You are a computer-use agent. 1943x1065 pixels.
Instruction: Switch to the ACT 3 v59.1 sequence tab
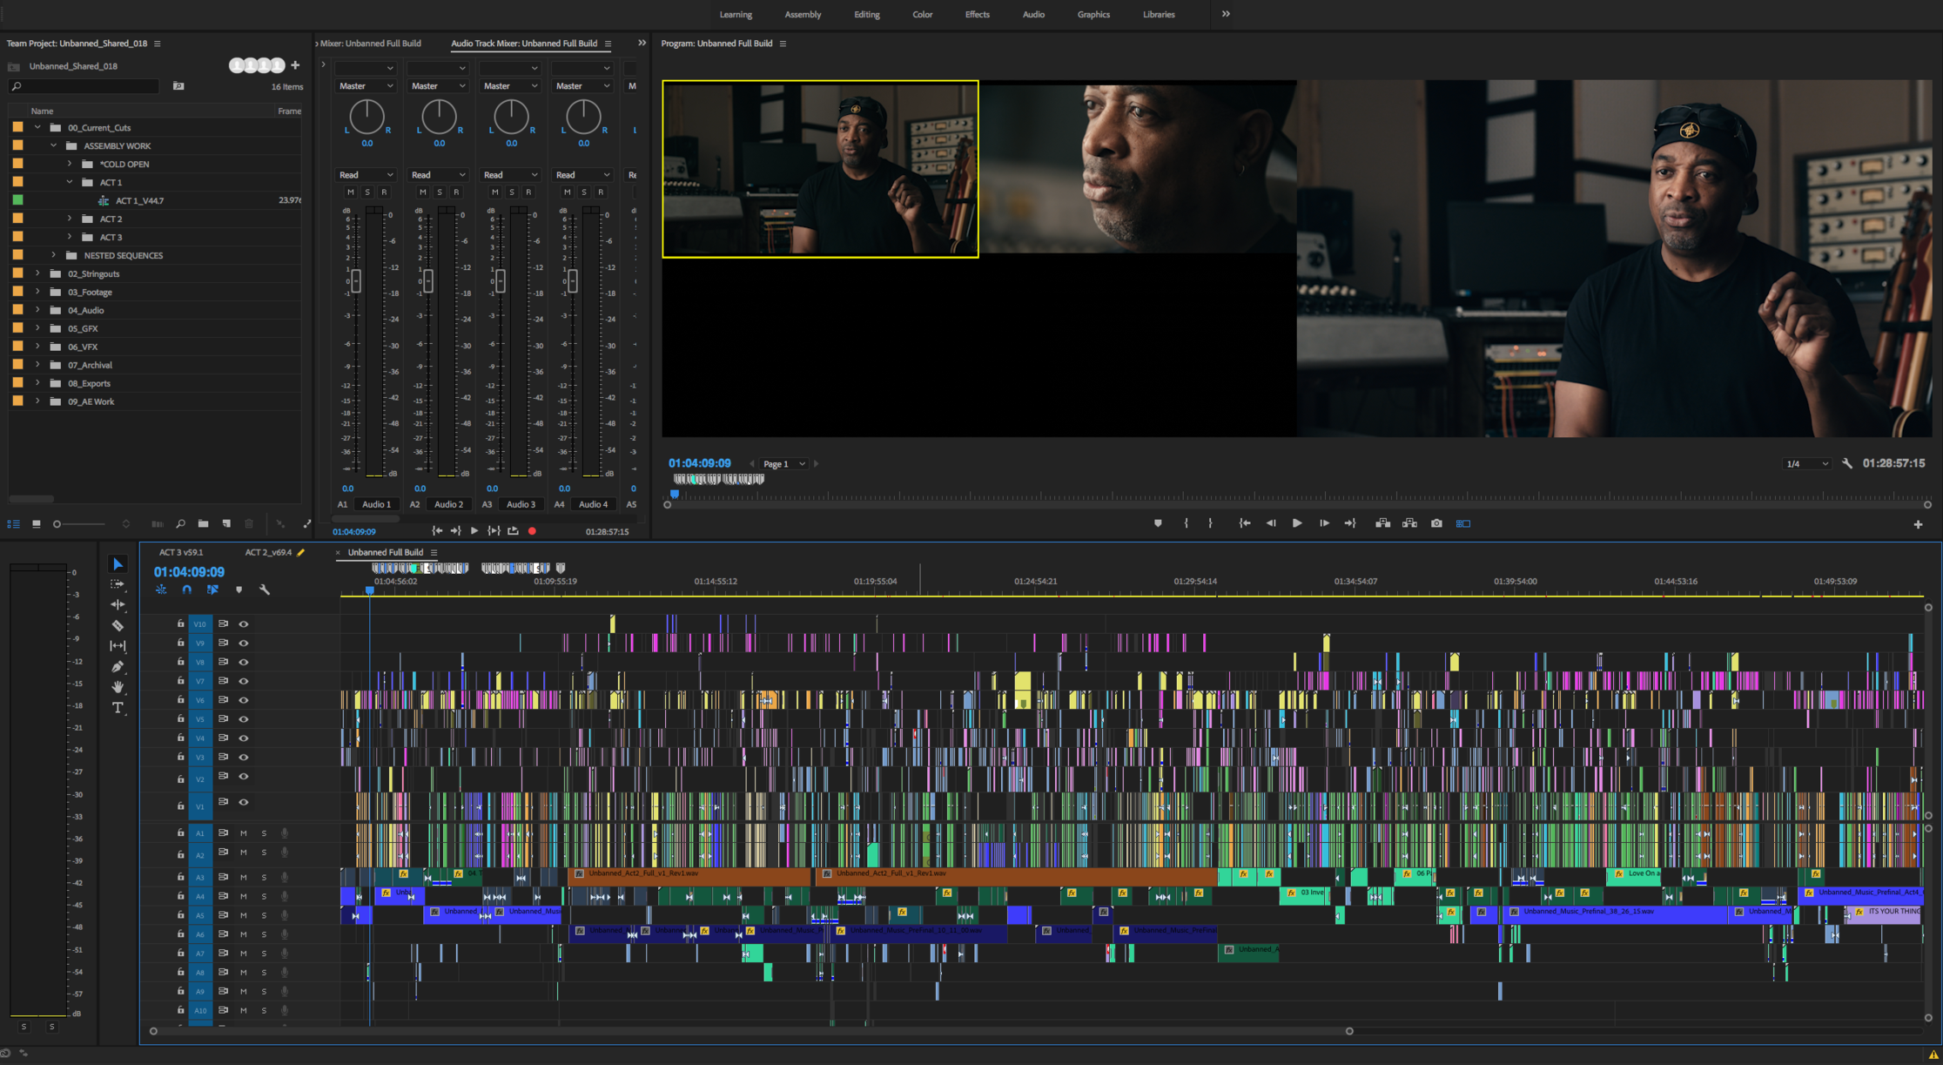[181, 552]
